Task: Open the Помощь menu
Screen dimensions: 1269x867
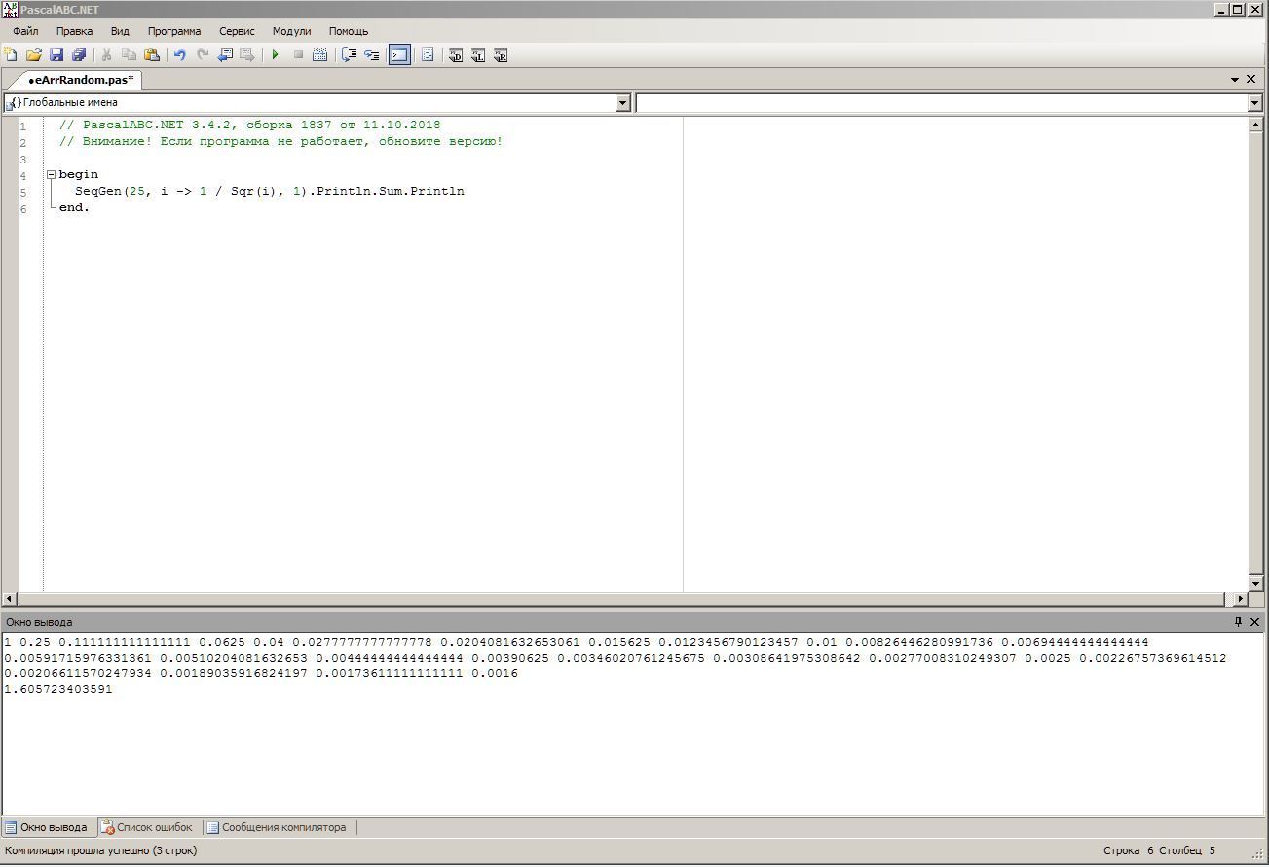Action: pyautogui.click(x=349, y=31)
